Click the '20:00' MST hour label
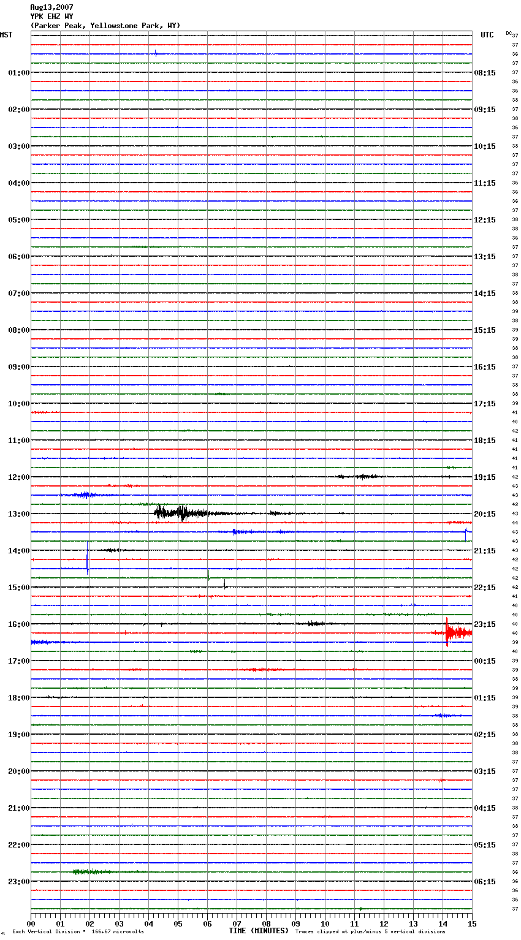This screenshot has width=521, height=940. tap(19, 771)
